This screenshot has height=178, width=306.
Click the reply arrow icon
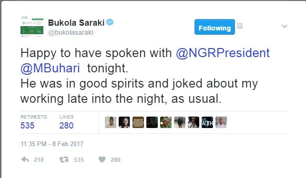(25, 159)
